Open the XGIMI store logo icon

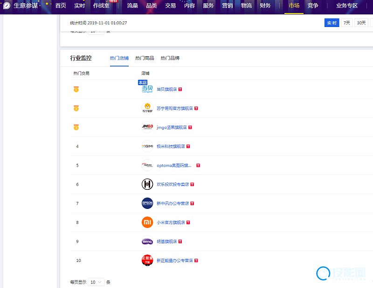147,146
